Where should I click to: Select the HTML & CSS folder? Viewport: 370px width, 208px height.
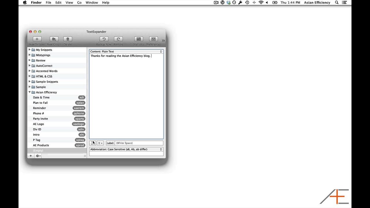coord(57,76)
